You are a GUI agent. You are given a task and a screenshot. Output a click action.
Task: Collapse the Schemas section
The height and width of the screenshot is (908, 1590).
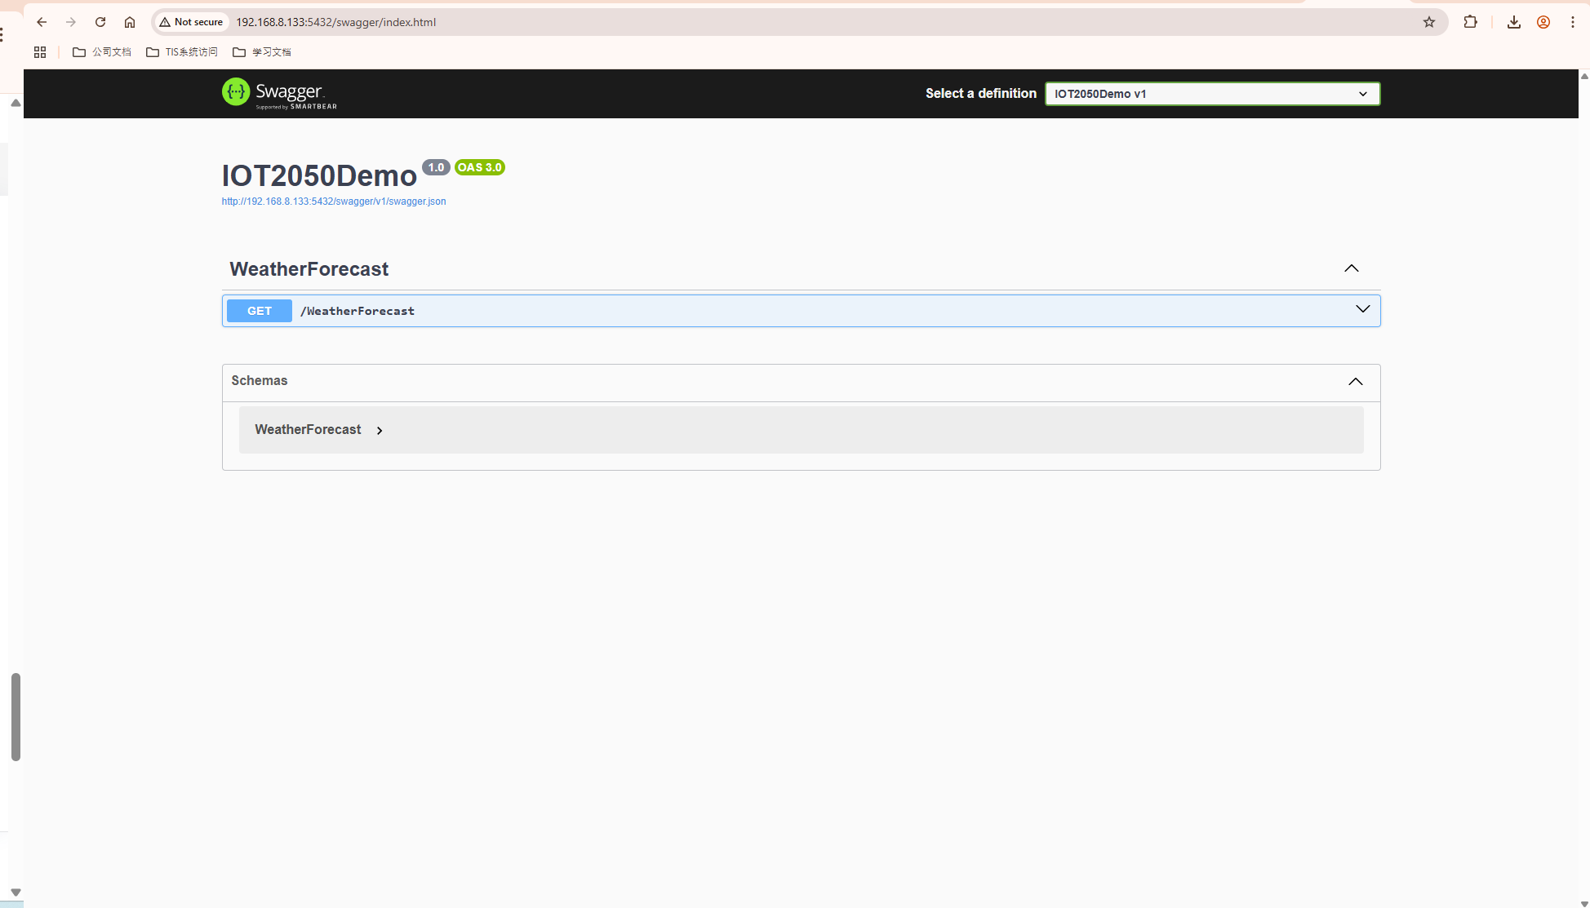pyautogui.click(x=1355, y=382)
